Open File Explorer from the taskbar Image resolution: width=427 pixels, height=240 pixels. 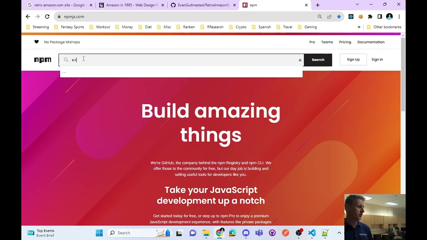(x=206, y=233)
